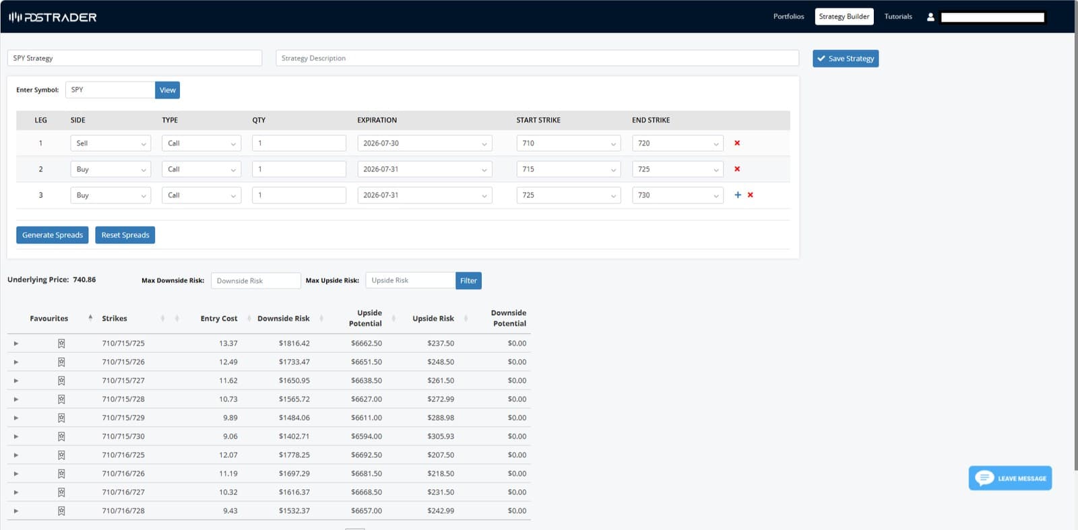Open Tutorials in top navigation
The width and height of the screenshot is (1078, 530).
[x=898, y=16]
